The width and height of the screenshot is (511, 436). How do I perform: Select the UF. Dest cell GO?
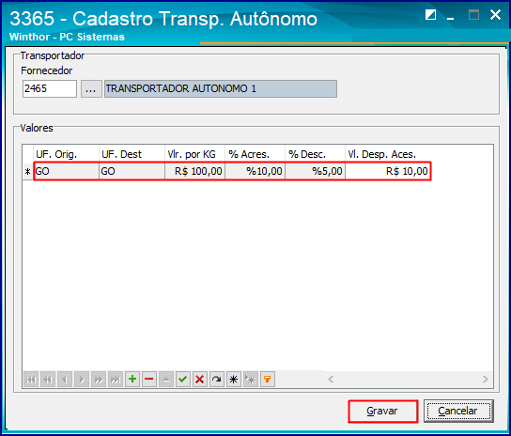[132, 171]
